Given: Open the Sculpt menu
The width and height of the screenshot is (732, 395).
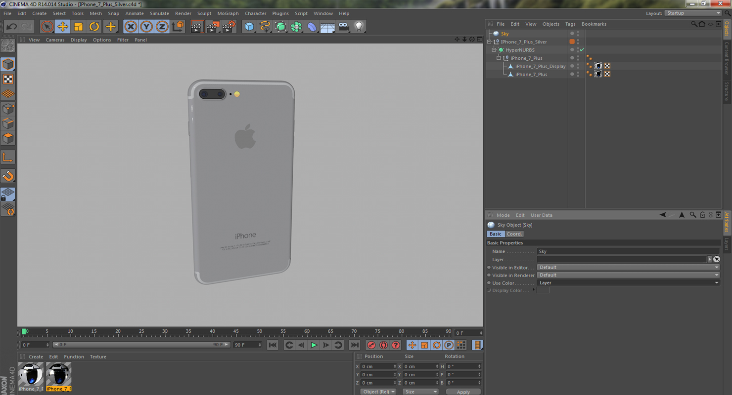Looking at the screenshot, I should point(204,13).
